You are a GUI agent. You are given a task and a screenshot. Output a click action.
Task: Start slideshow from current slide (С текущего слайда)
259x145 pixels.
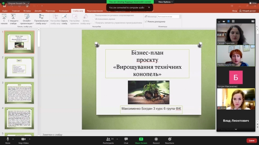[13, 19]
